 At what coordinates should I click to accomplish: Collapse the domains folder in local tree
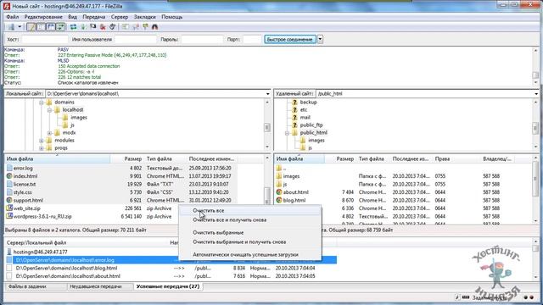click(42, 103)
